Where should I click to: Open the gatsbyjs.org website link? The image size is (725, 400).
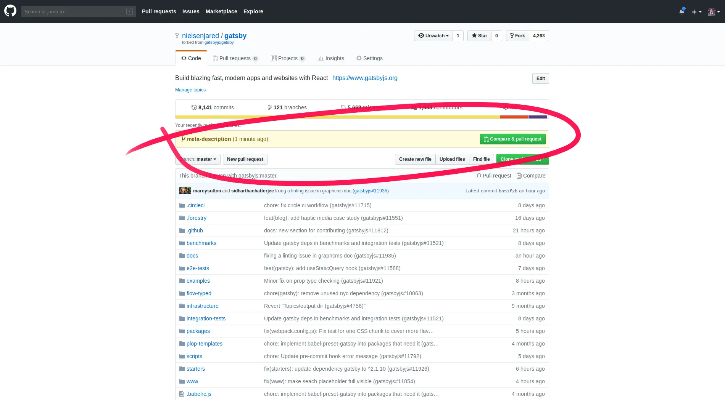(x=365, y=78)
